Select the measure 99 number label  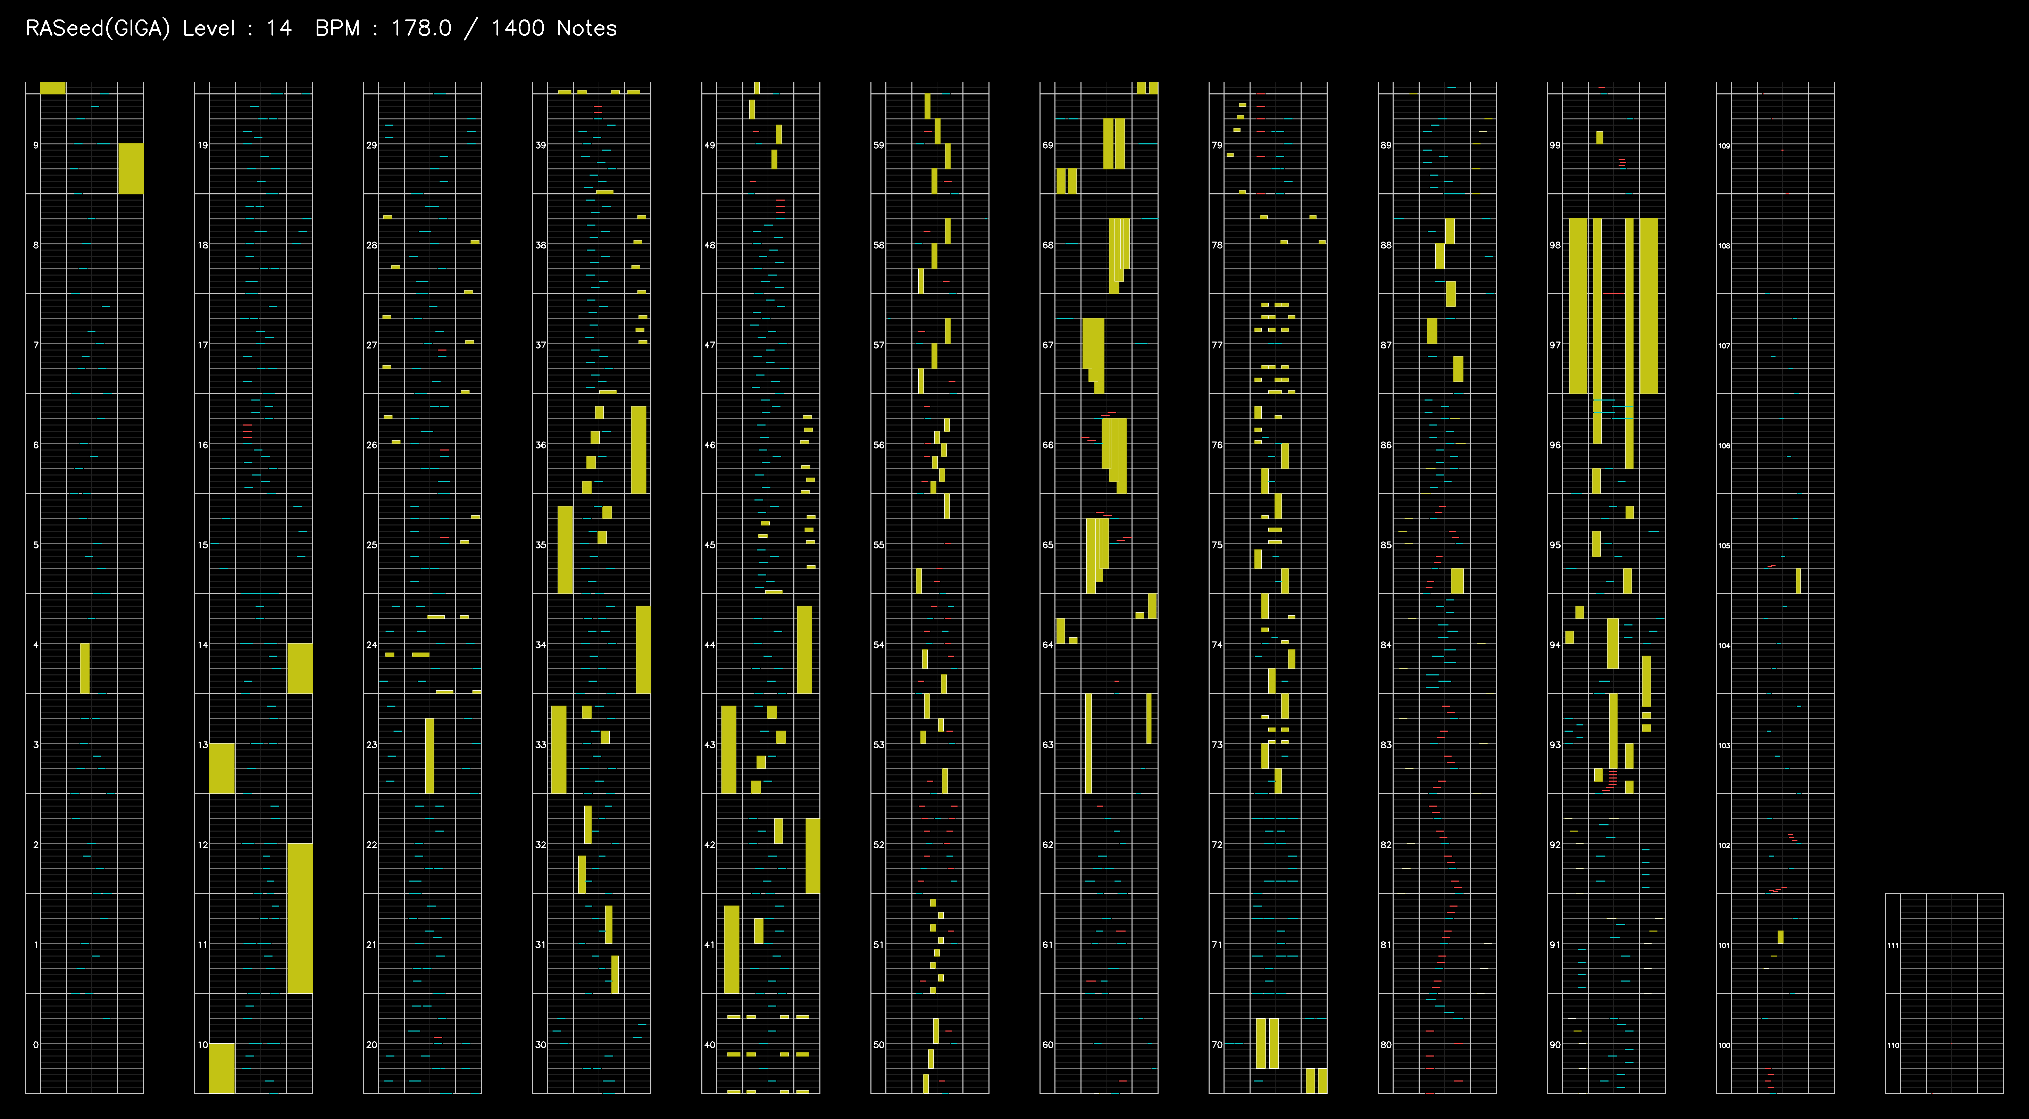(x=1555, y=145)
